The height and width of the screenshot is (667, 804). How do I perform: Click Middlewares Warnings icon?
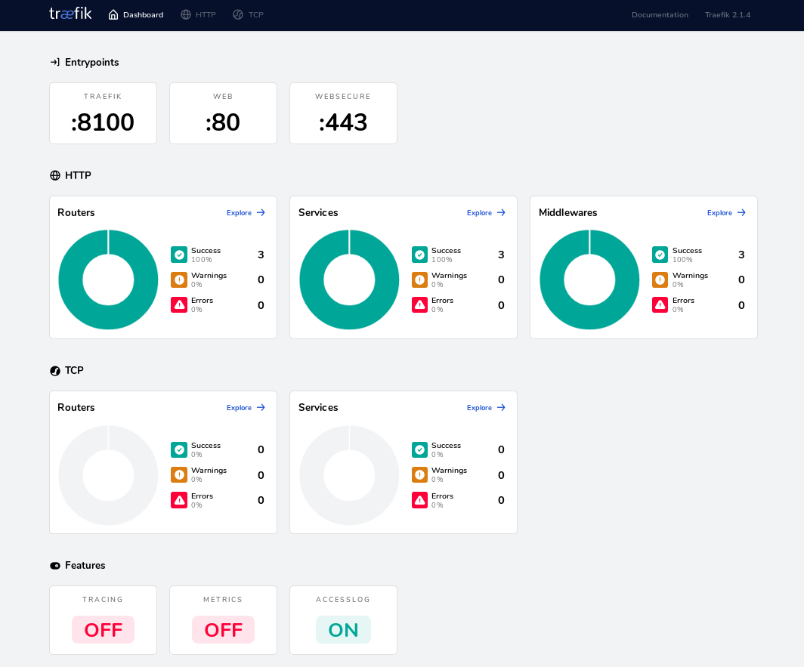(660, 280)
